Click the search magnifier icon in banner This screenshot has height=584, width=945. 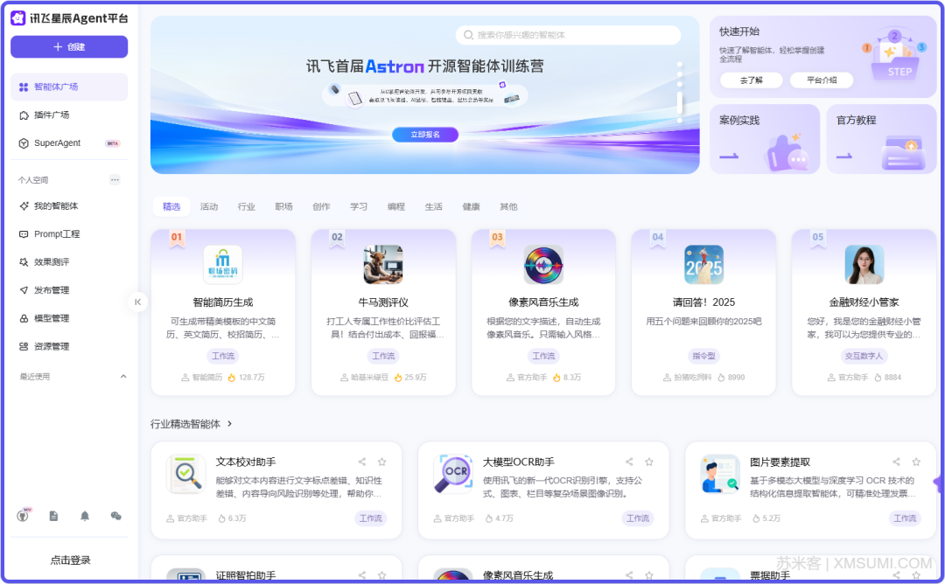pyautogui.click(x=468, y=35)
